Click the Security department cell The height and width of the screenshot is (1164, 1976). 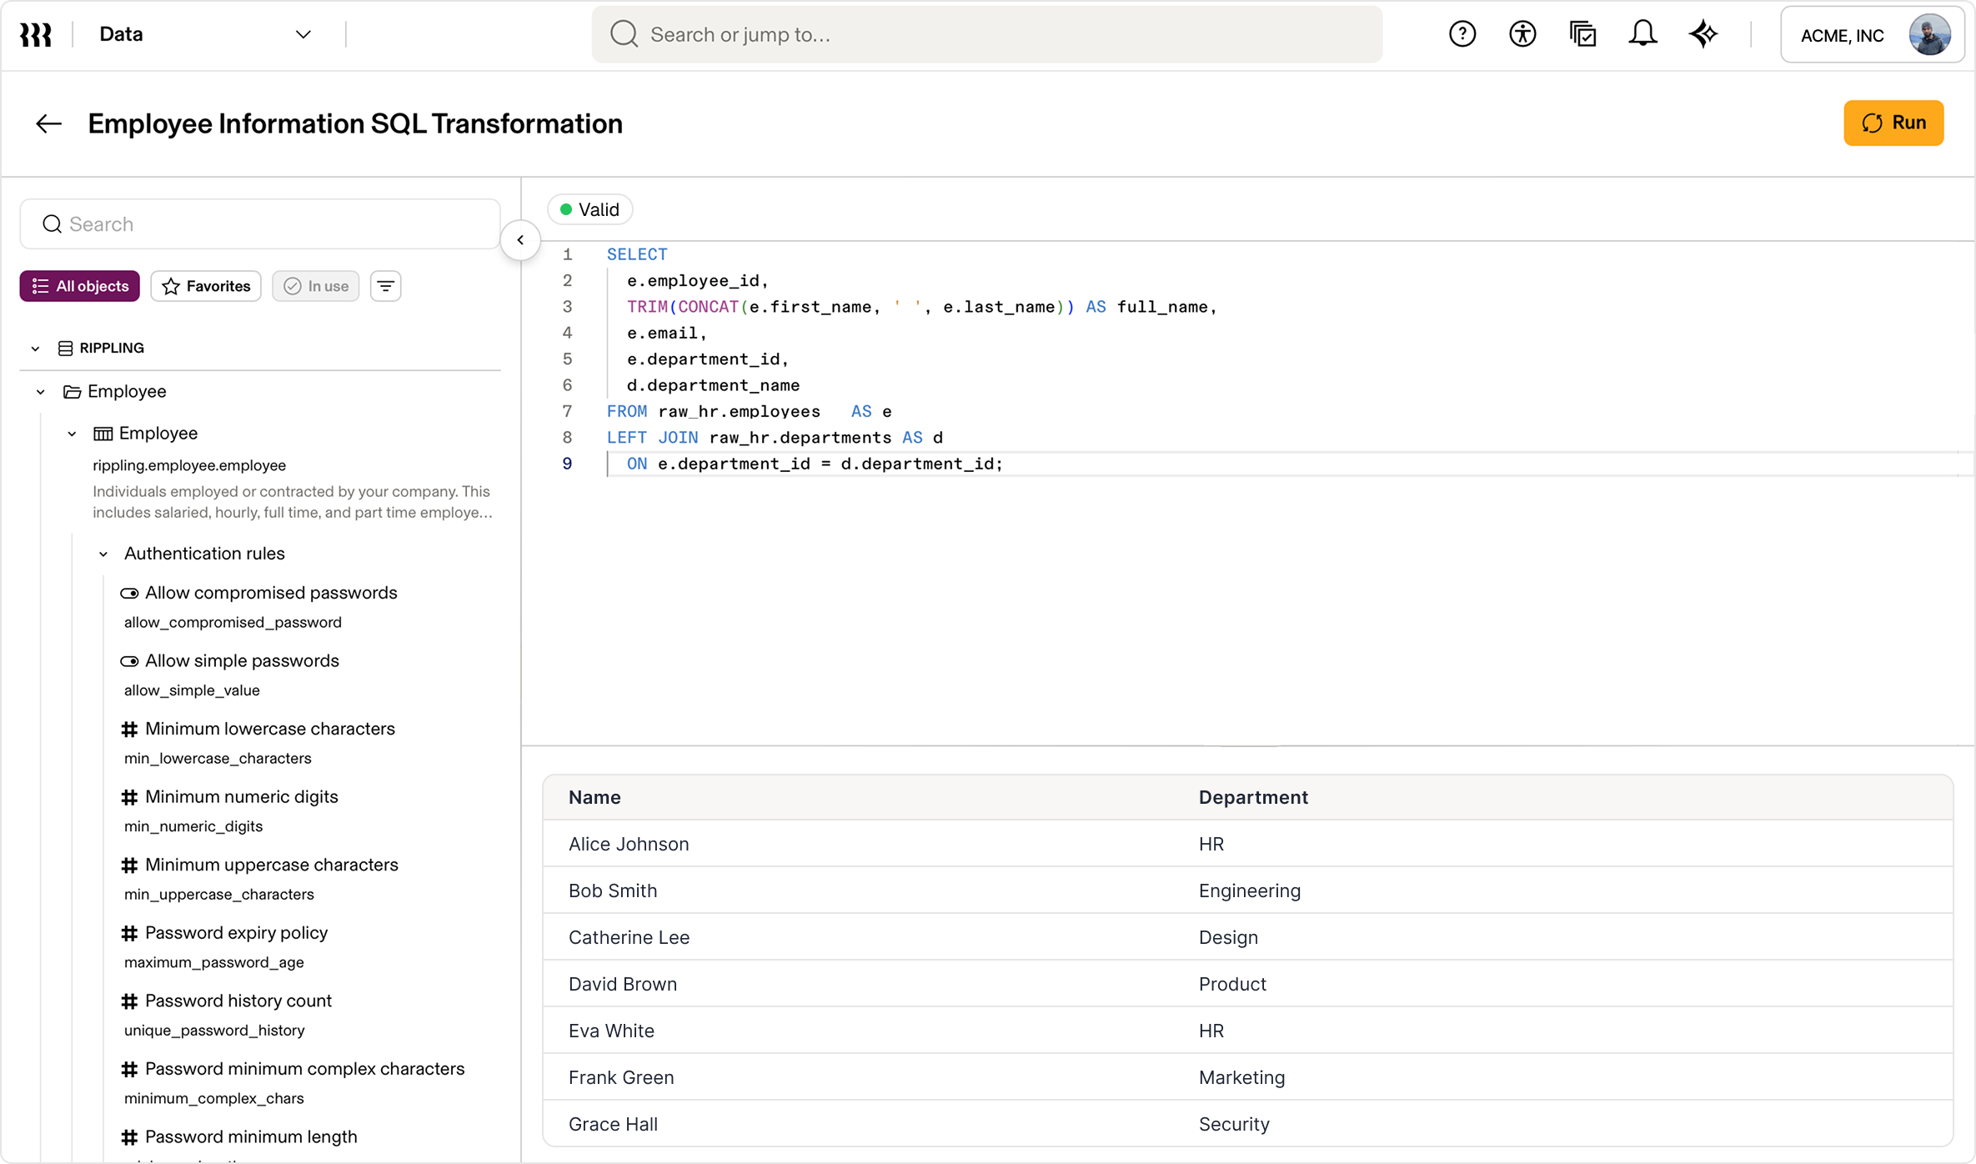click(1234, 1125)
